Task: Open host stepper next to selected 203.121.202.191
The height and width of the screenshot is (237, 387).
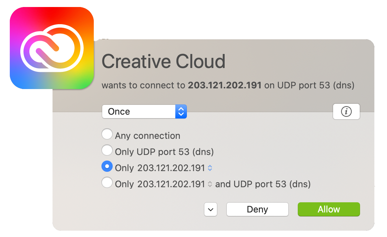Action: [210, 168]
